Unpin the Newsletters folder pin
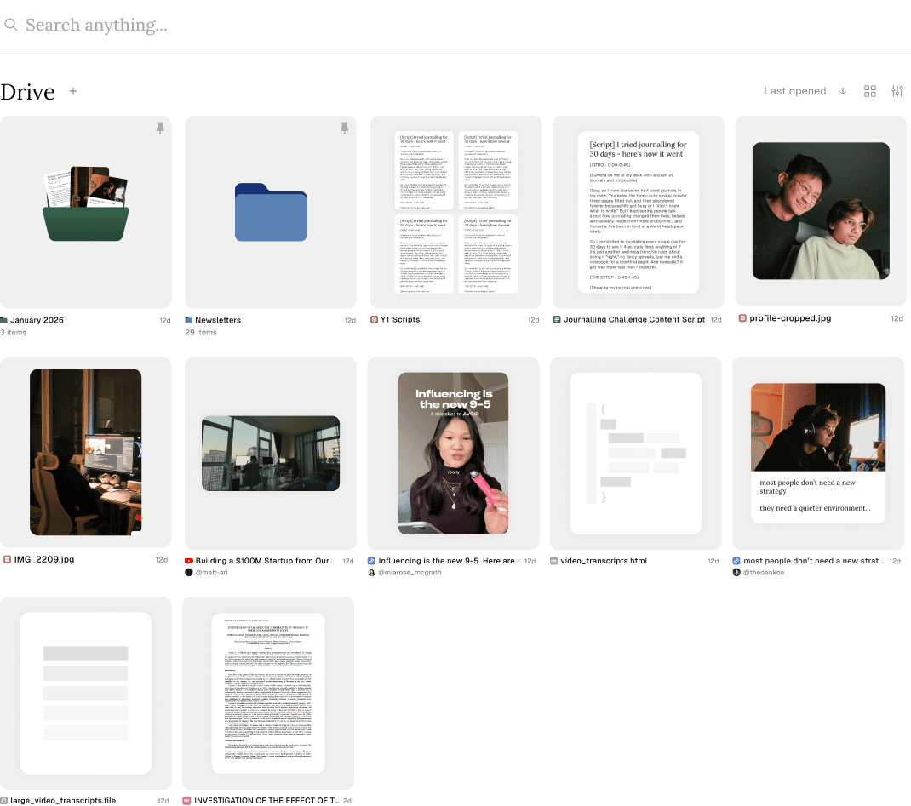The height and width of the screenshot is (806, 911). [345, 128]
